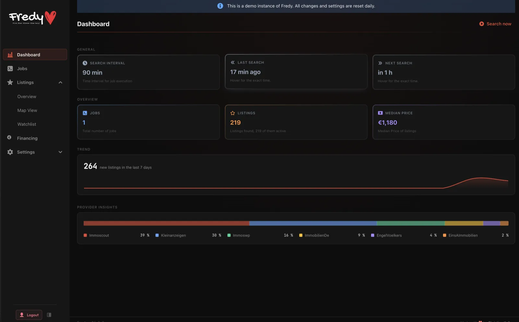
Task: Click the '90 min' search interval value
Action: pyautogui.click(x=92, y=73)
